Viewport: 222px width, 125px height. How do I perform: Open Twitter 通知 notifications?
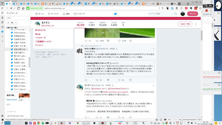click(x=66, y=14)
